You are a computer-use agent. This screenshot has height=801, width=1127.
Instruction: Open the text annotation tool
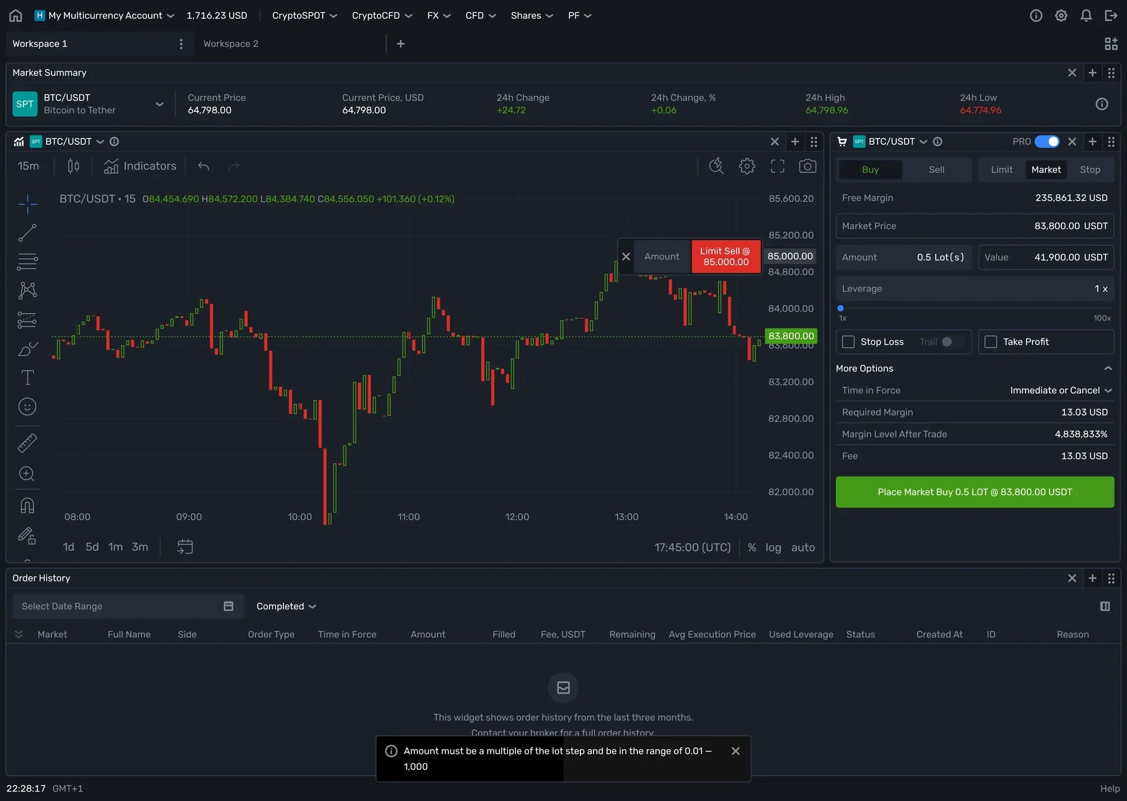27,377
